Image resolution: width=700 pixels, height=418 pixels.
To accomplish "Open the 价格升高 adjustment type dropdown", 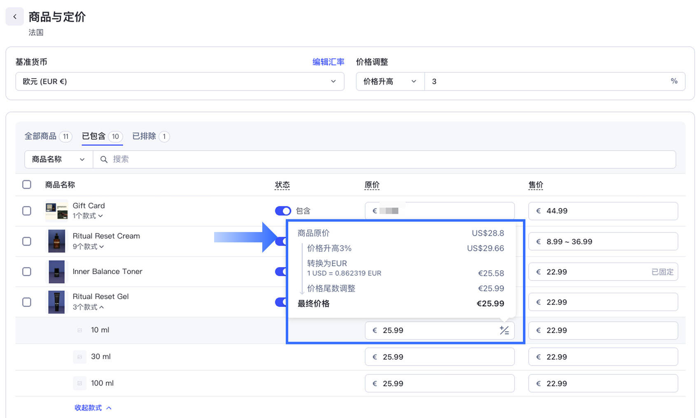I will [x=390, y=81].
